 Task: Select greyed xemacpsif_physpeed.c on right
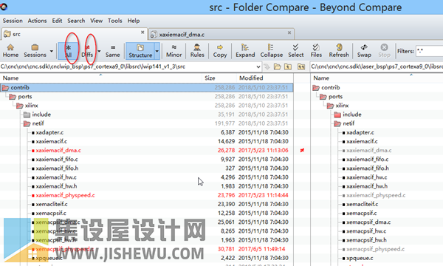tap(376, 249)
